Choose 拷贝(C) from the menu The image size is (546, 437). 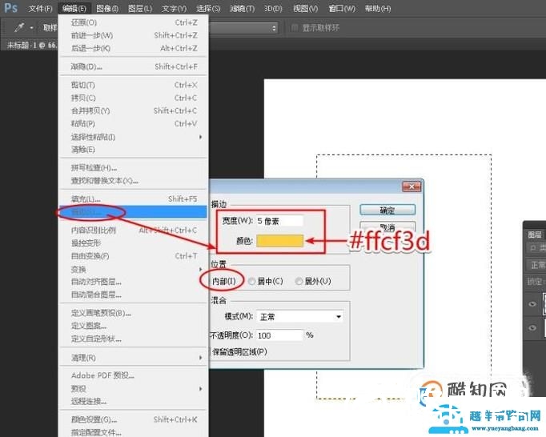(x=134, y=98)
